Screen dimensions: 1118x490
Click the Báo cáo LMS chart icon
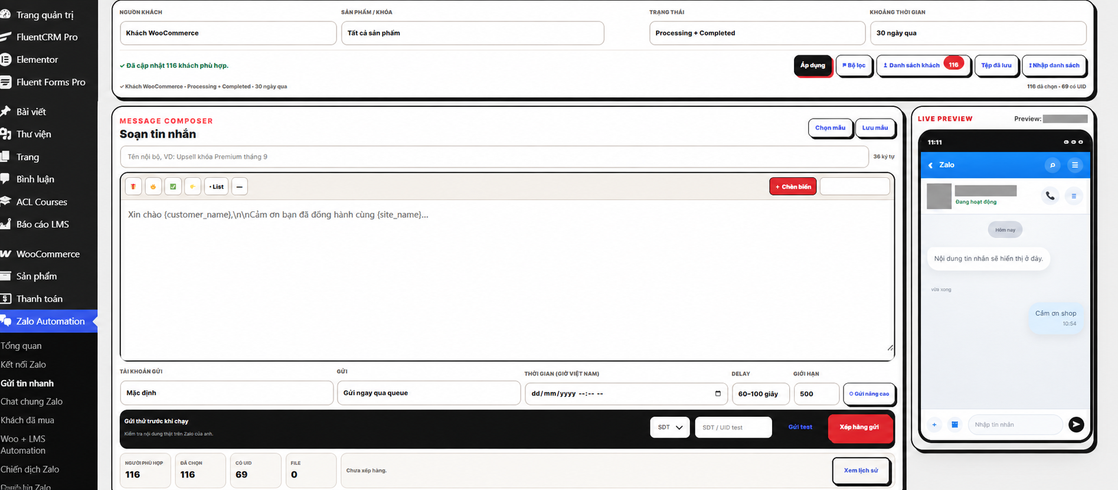6,224
